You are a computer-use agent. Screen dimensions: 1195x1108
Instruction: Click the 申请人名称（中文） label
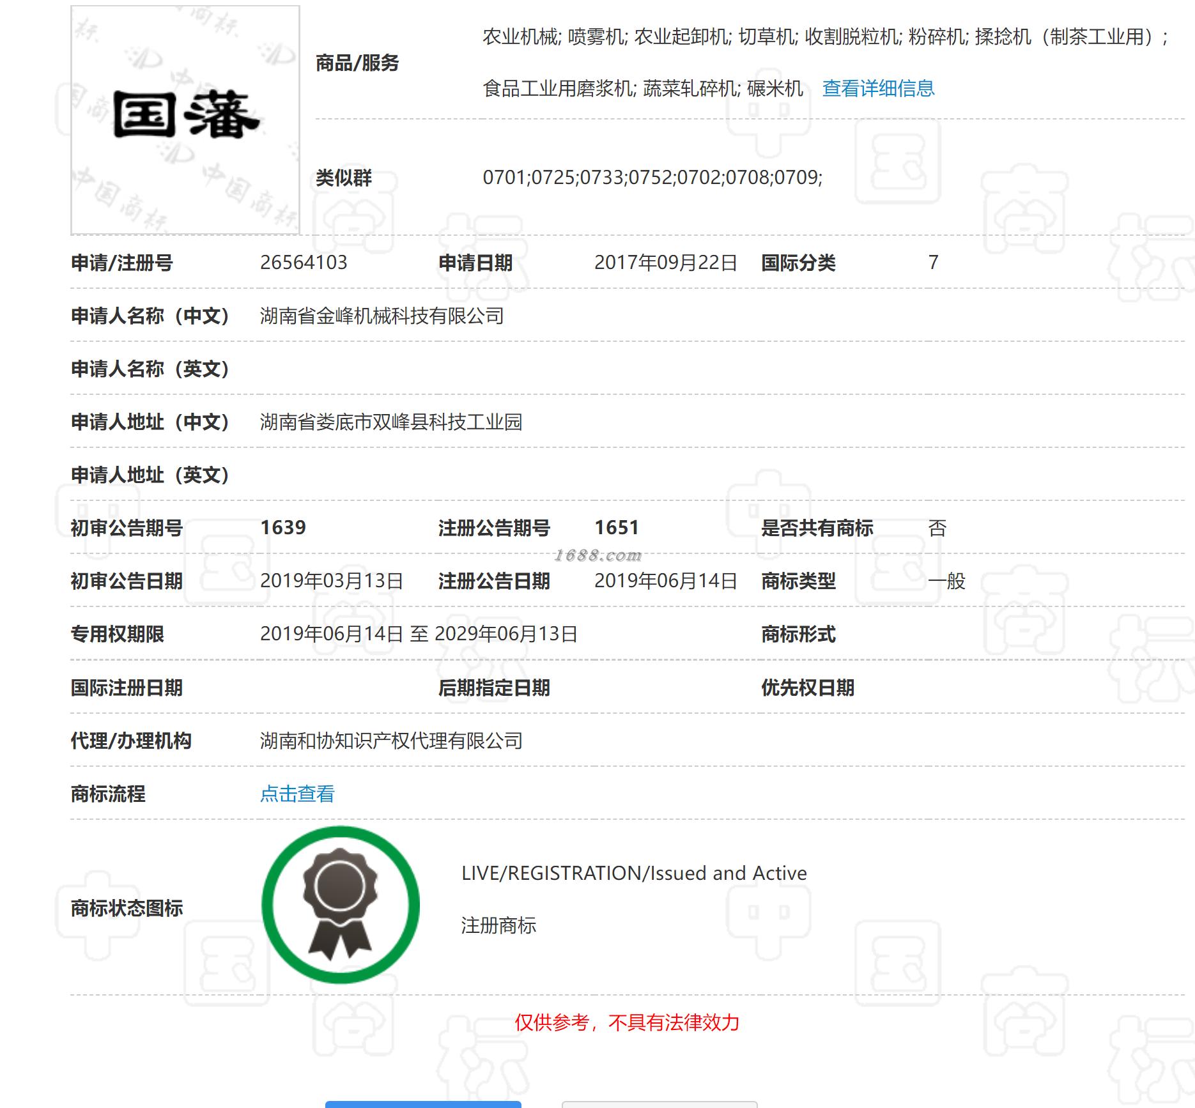[x=150, y=316]
